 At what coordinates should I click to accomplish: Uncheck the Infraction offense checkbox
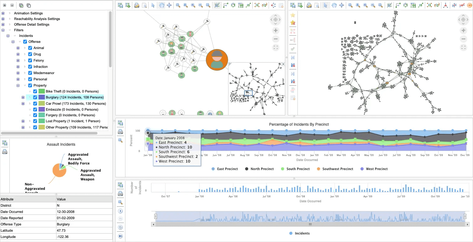[x=30, y=67]
